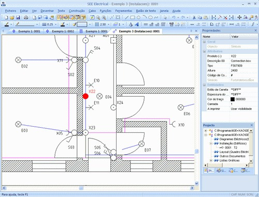
Task: Click the Move four-arrow cross icon
Action: (239, 18)
